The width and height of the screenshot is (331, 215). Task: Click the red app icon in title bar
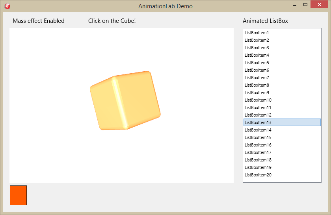(7, 6)
